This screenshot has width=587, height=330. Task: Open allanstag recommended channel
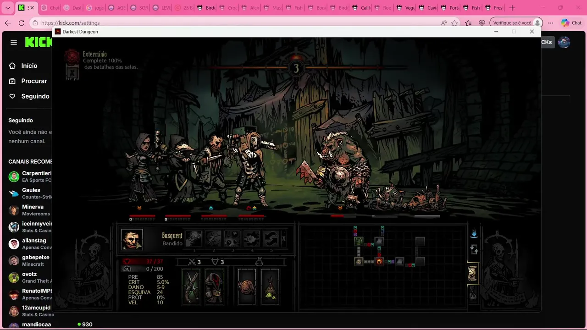point(30,243)
